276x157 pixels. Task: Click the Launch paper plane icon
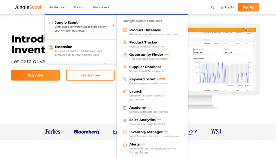pyautogui.click(x=125, y=91)
